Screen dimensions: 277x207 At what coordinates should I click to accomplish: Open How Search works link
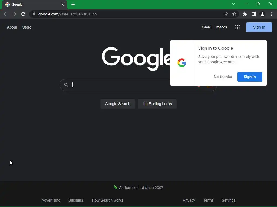[108, 200]
